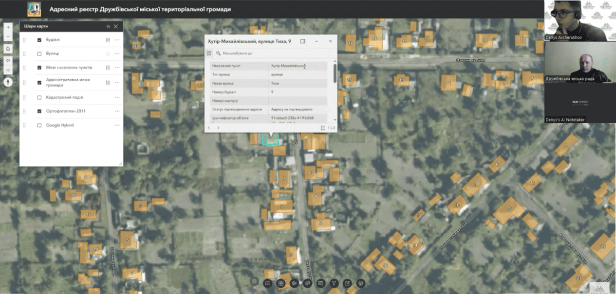Open options menu for Кадастровий поділ
The image size is (616, 294).
point(117,97)
